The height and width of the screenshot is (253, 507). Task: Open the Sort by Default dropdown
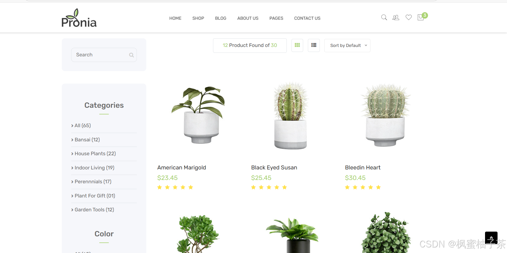[x=347, y=46]
